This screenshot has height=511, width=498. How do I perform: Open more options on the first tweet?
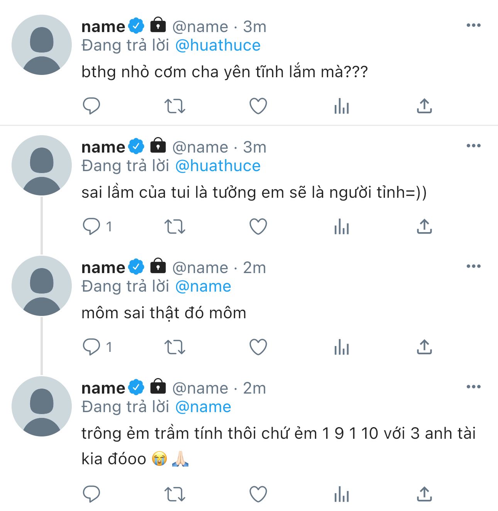[x=474, y=25]
